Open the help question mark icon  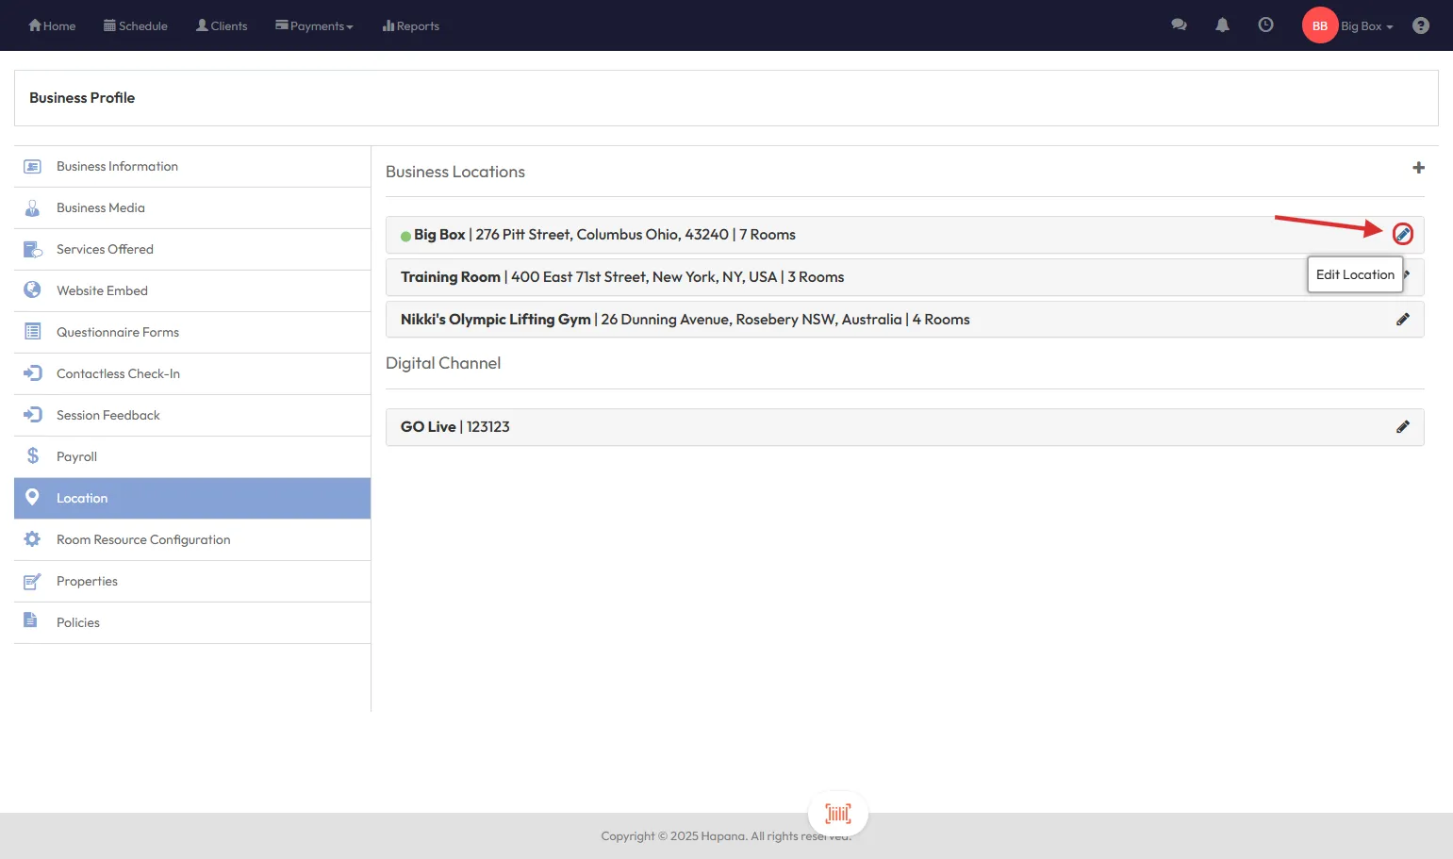(x=1421, y=25)
